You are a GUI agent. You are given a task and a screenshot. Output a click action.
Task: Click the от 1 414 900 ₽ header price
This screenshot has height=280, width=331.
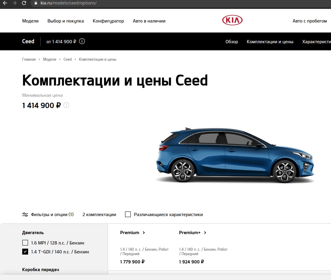(x=61, y=41)
